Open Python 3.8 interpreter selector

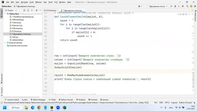pos(185,103)
